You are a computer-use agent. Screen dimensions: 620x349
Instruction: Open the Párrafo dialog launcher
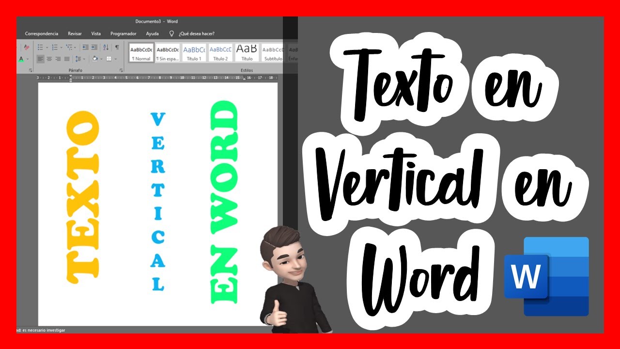tap(121, 71)
